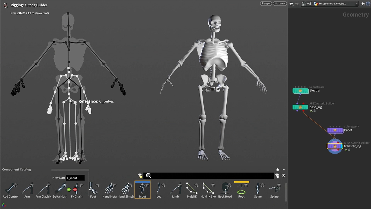
Task: Click the Hand Meta component
Action: click(x=109, y=190)
